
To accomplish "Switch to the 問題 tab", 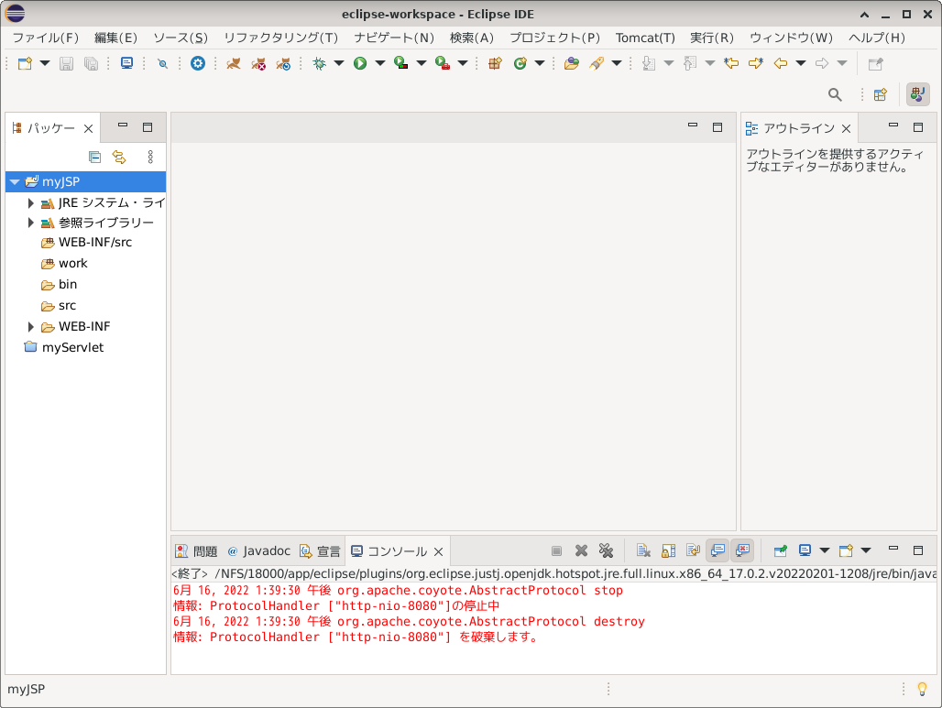I will [196, 550].
